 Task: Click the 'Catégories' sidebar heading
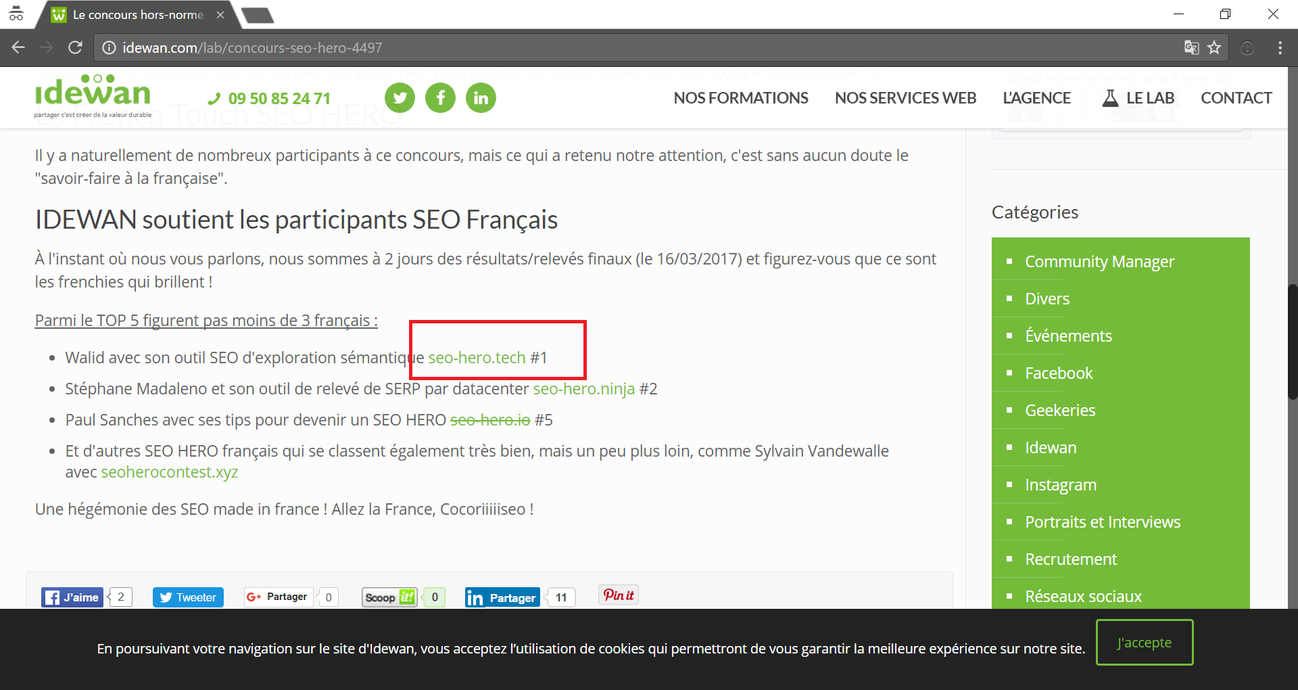(x=1035, y=212)
